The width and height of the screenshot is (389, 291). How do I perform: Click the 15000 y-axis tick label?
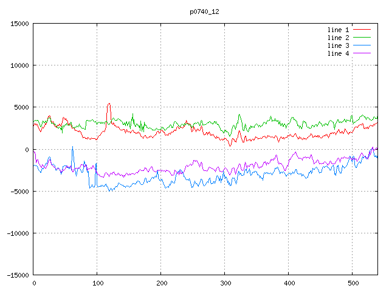point(19,24)
